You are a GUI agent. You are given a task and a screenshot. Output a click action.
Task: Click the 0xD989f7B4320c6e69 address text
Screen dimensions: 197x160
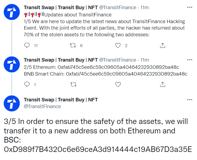click(98, 149)
